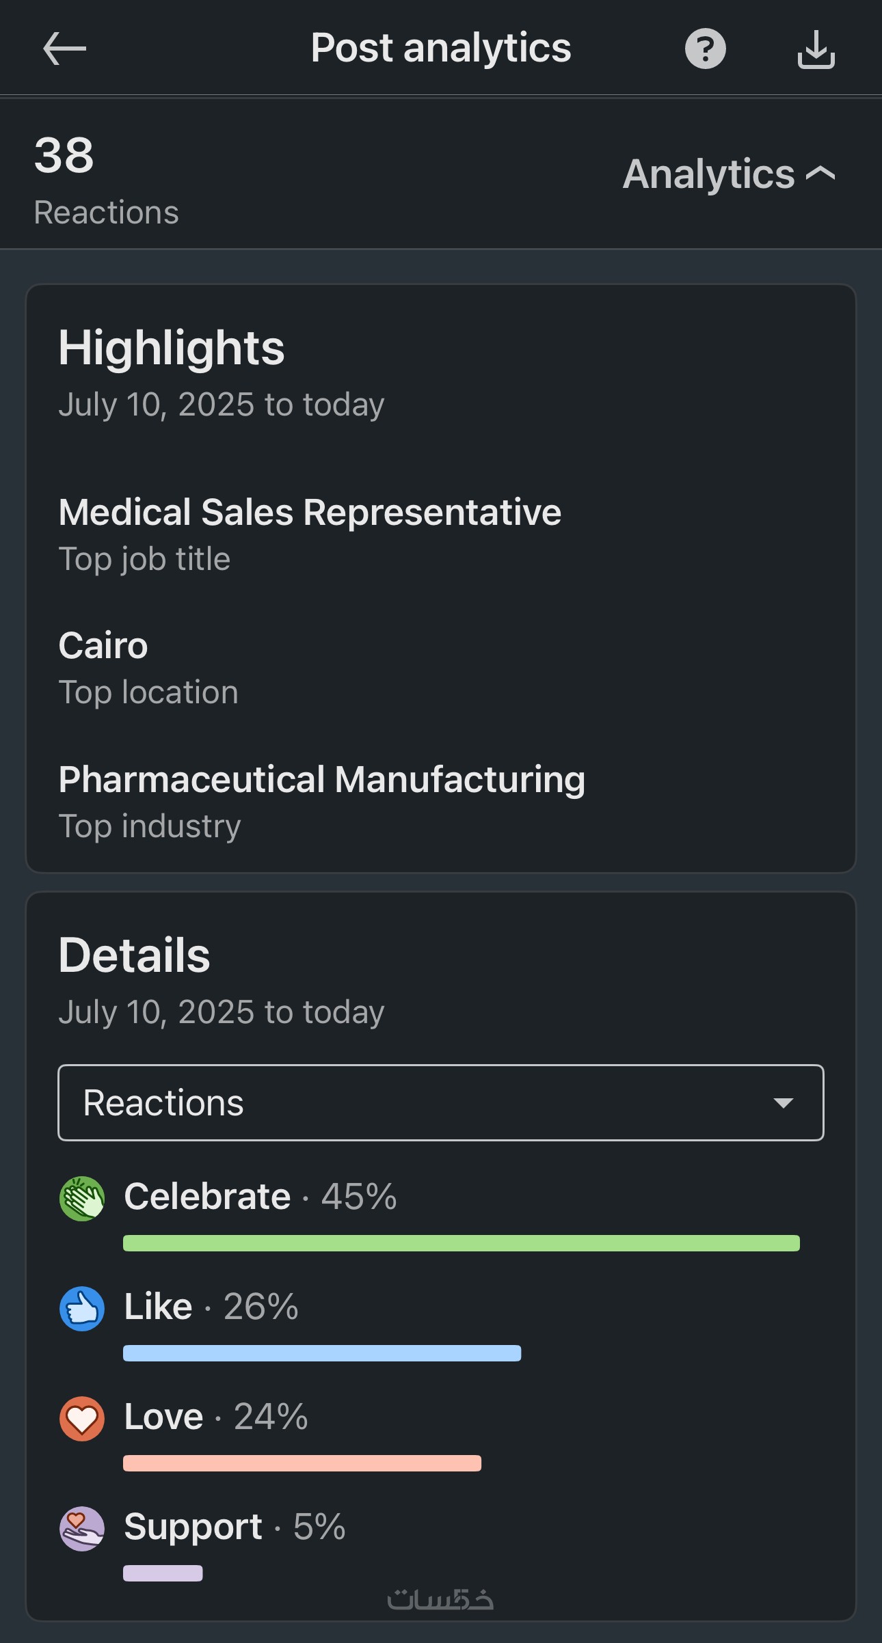Tap the 38 Reactions count
Screen dimensions: 882x1643
coord(64,156)
